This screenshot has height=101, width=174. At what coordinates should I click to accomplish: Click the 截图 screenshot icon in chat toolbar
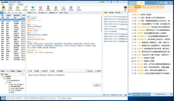pos(37,71)
